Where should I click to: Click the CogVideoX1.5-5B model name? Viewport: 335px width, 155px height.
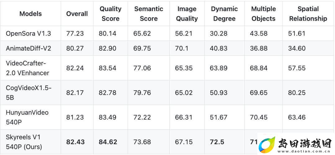29,93
